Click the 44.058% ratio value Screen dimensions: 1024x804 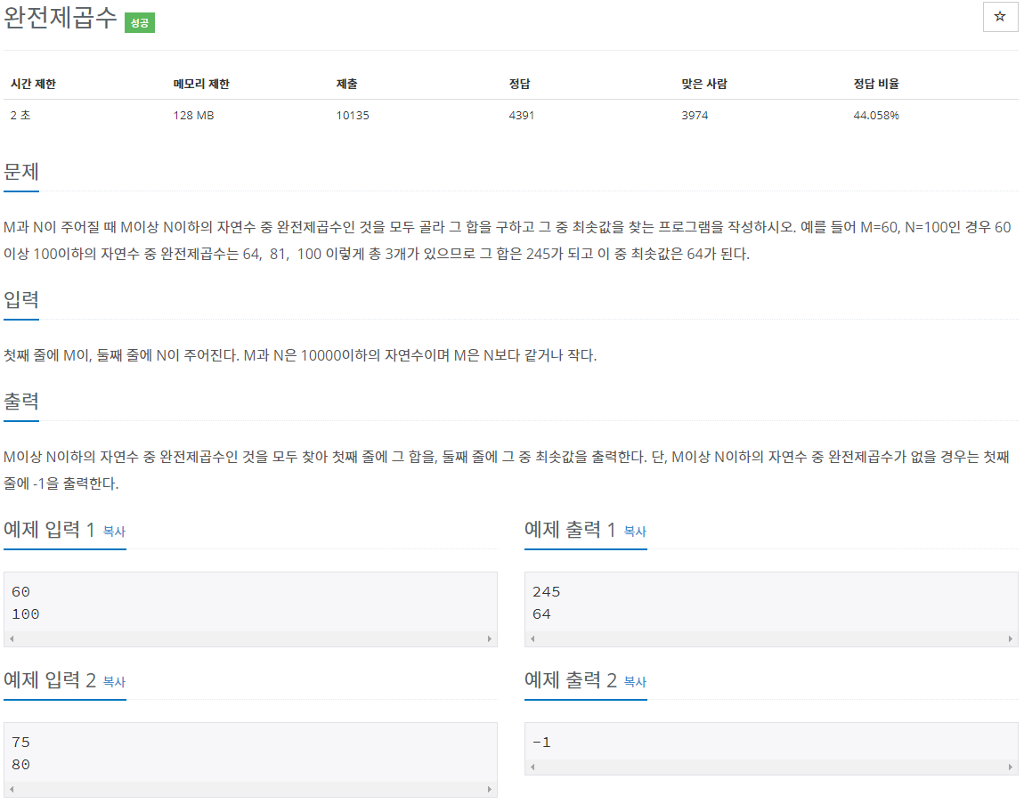tap(876, 115)
